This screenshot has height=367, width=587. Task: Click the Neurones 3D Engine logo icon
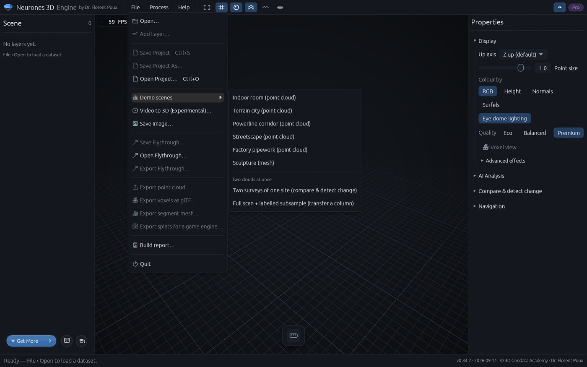pyautogui.click(x=8, y=7)
